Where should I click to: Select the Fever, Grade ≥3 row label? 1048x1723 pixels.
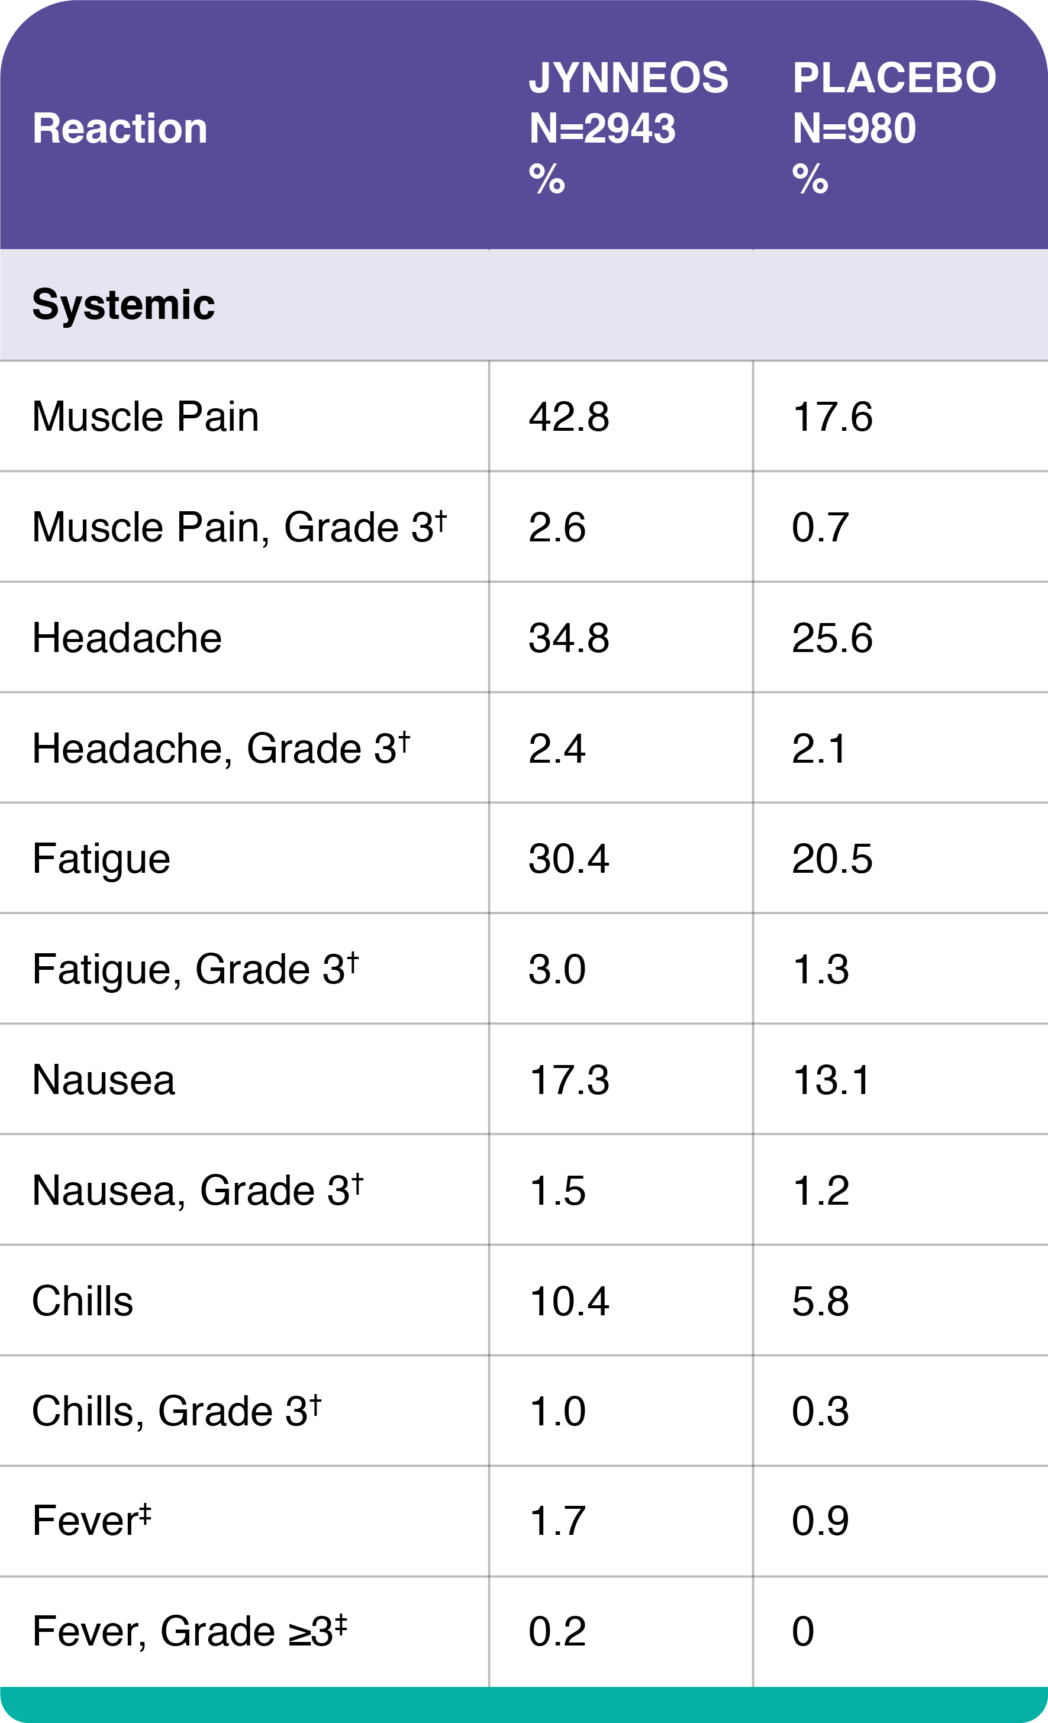click(x=189, y=1632)
